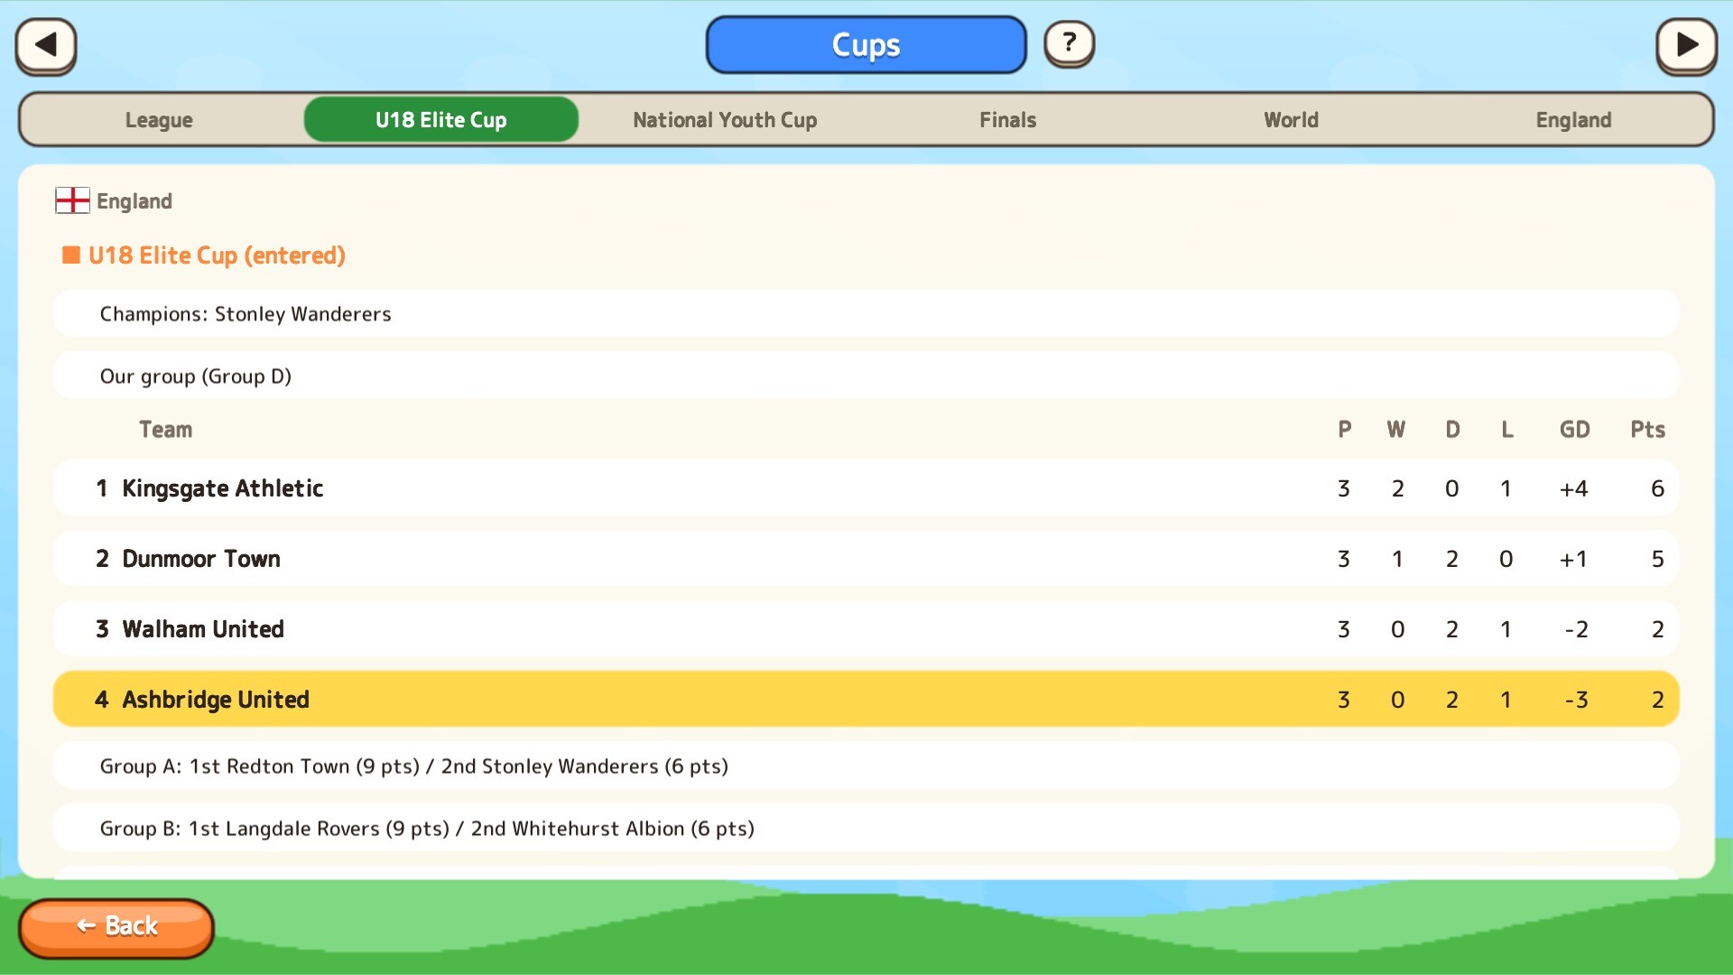Screen dimensions: 1733x975
Task: Select the England tab
Action: (1573, 120)
